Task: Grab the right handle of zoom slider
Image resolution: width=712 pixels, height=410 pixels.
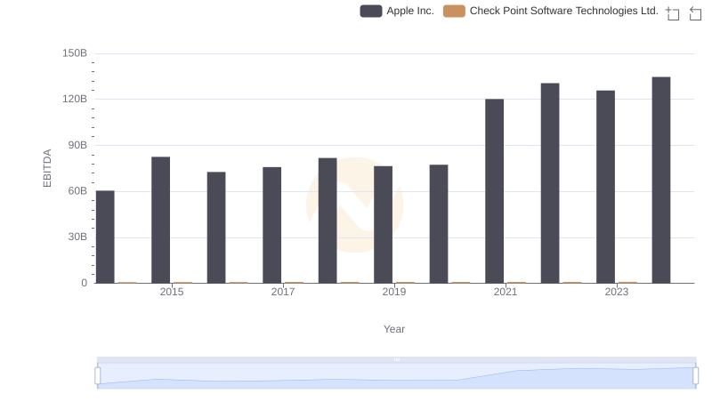Action: tap(696, 376)
